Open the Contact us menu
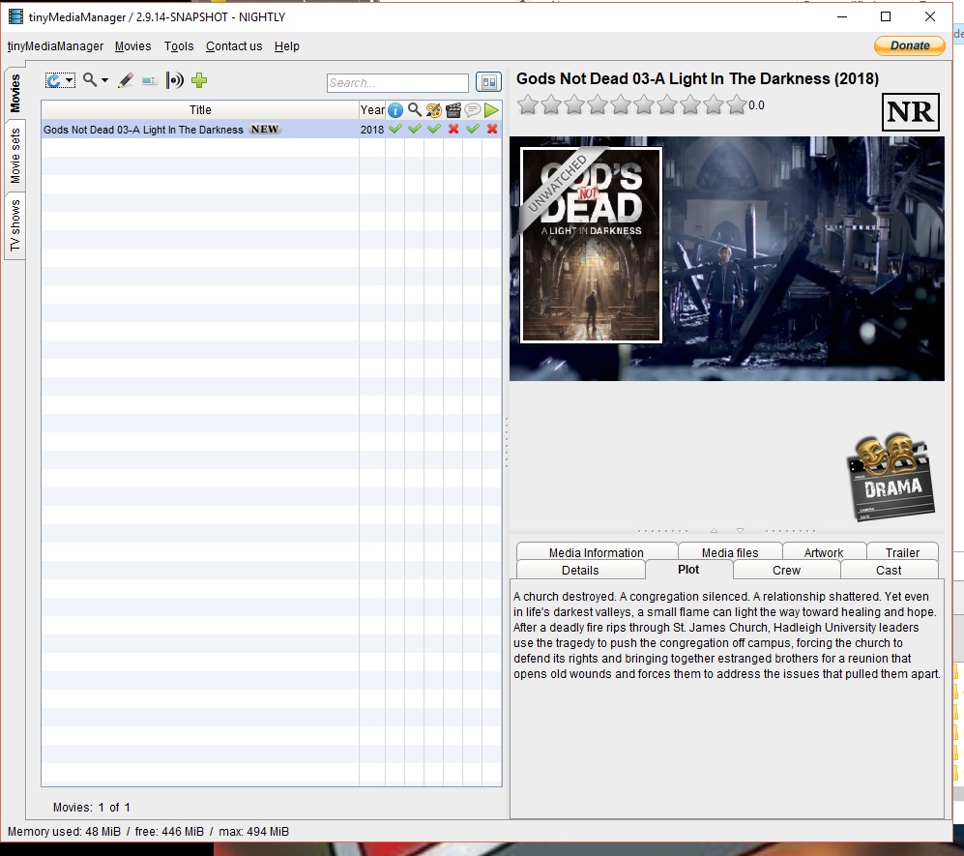This screenshot has width=964, height=856. [x=234, y=46]
